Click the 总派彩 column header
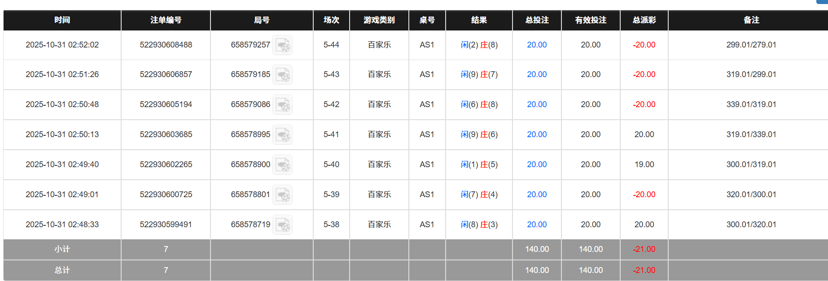828x281 pixels. (x=644, y=20)
